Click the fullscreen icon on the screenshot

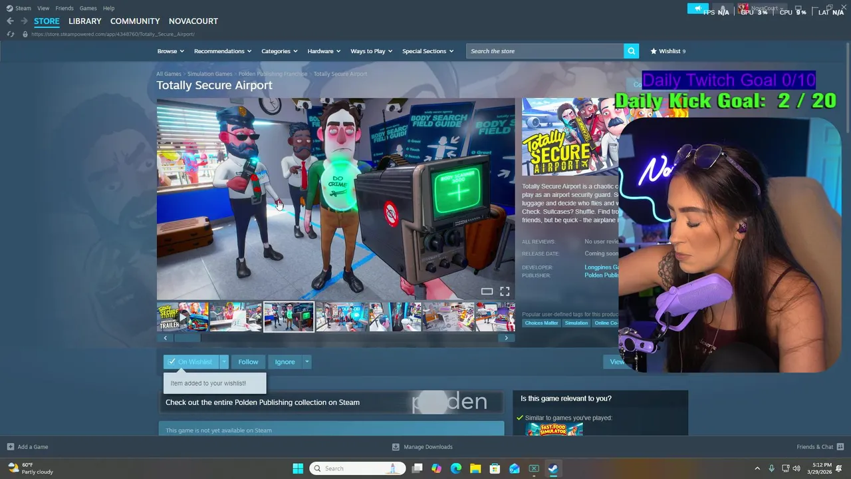pyautogui.click(x=505, y=291)
